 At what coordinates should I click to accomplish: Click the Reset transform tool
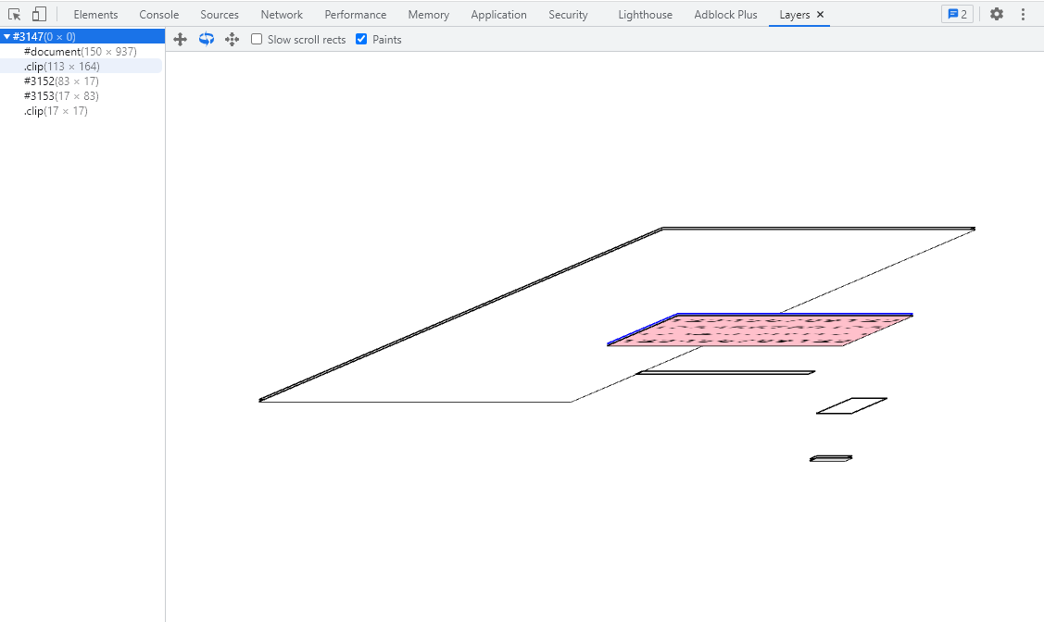click(232, 39)
